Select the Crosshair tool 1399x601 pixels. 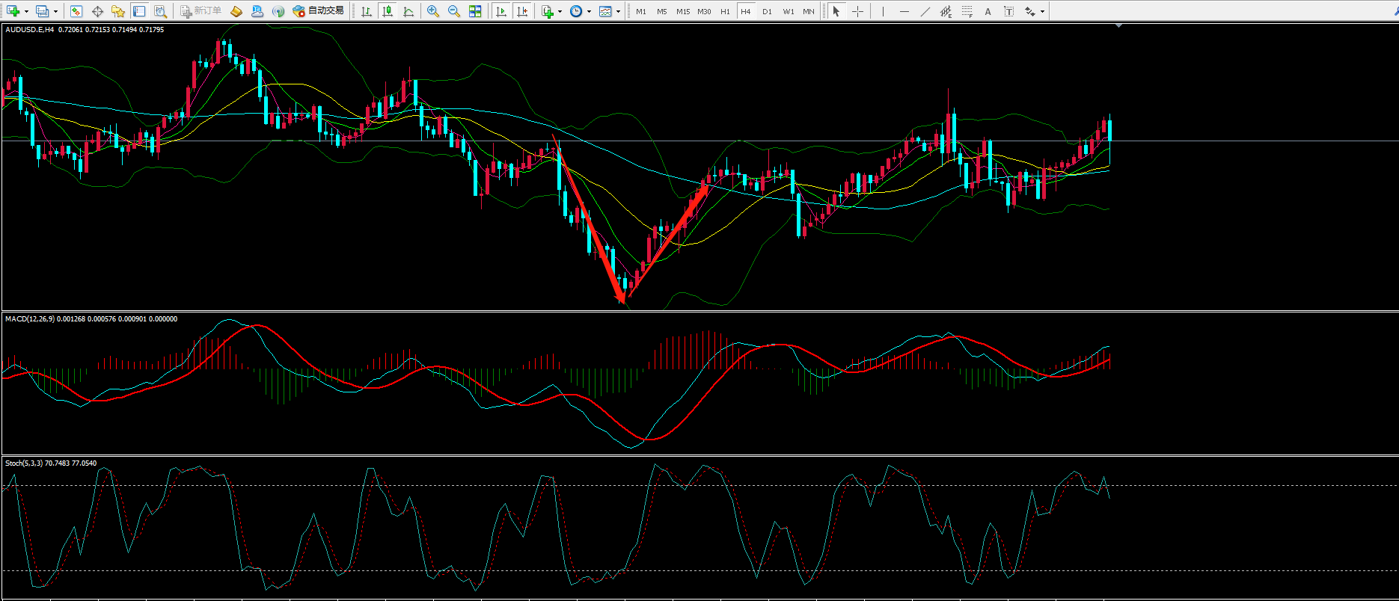[x=857, y=11]
